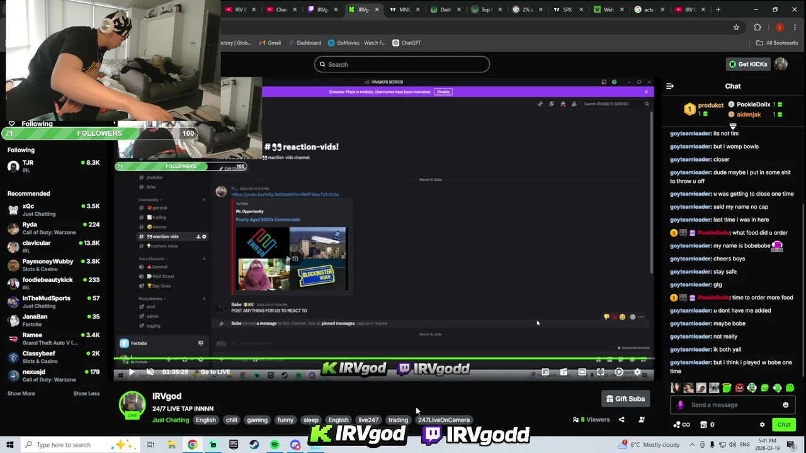This screenshot has width=806, height=453.
Task: Open GoMovies bookmark
Action: 356,43
